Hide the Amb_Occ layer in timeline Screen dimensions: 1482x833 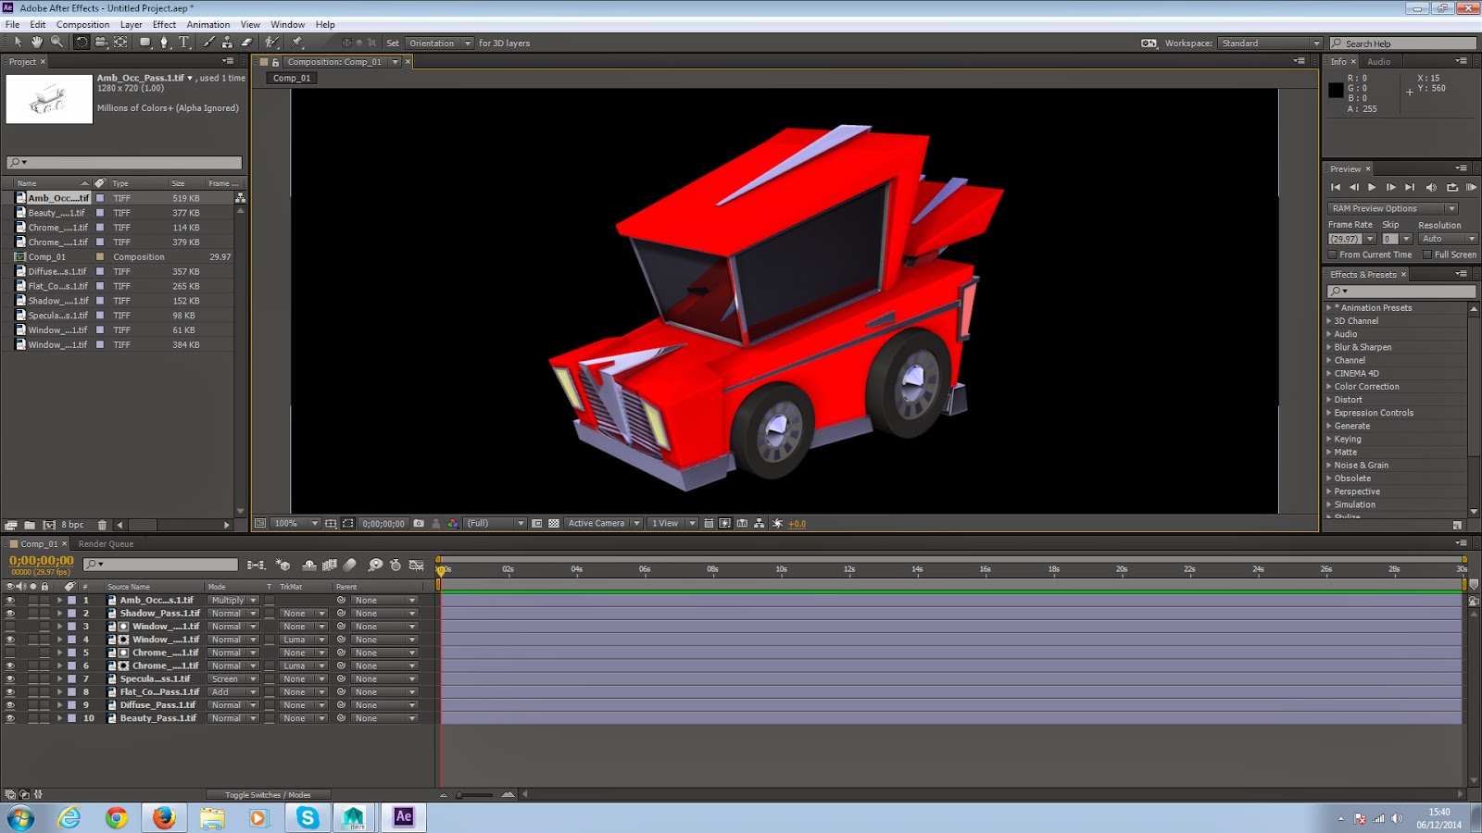[10, 600]
